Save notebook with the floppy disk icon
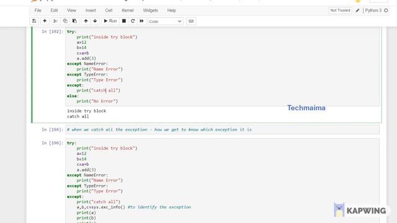The image size is (397, 223). 34,21
